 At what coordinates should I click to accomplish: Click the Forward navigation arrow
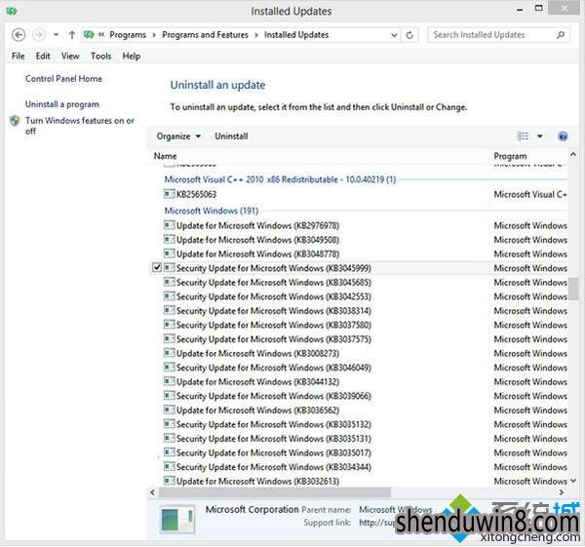[x=39, y=35]
